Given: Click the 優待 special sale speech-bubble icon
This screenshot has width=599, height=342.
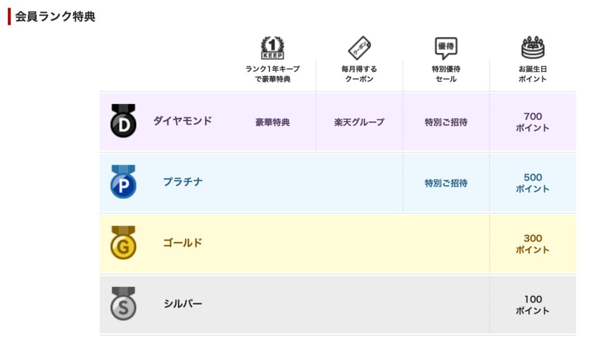Looking at the screenshot, I should coord(446,48).
